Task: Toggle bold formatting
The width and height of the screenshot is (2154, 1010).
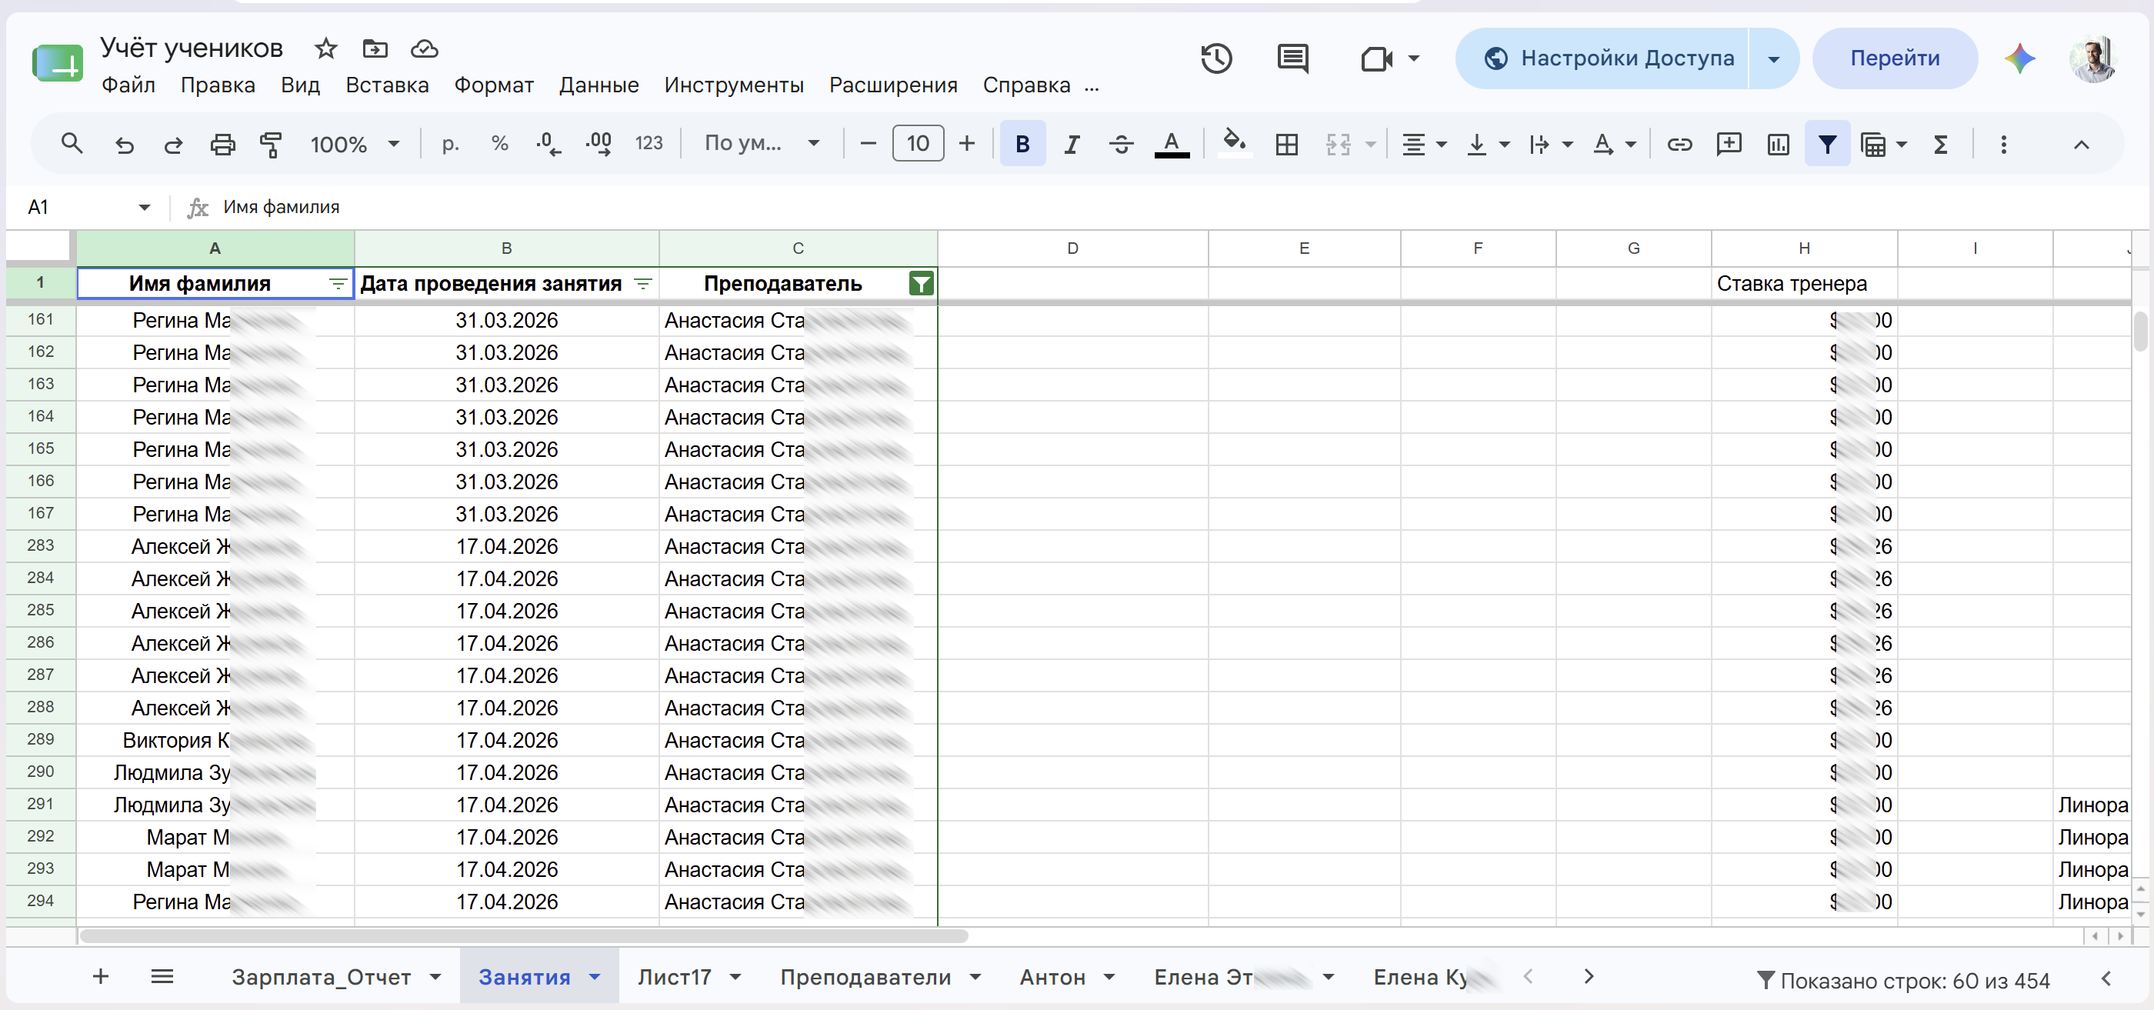Action: 1022,144
